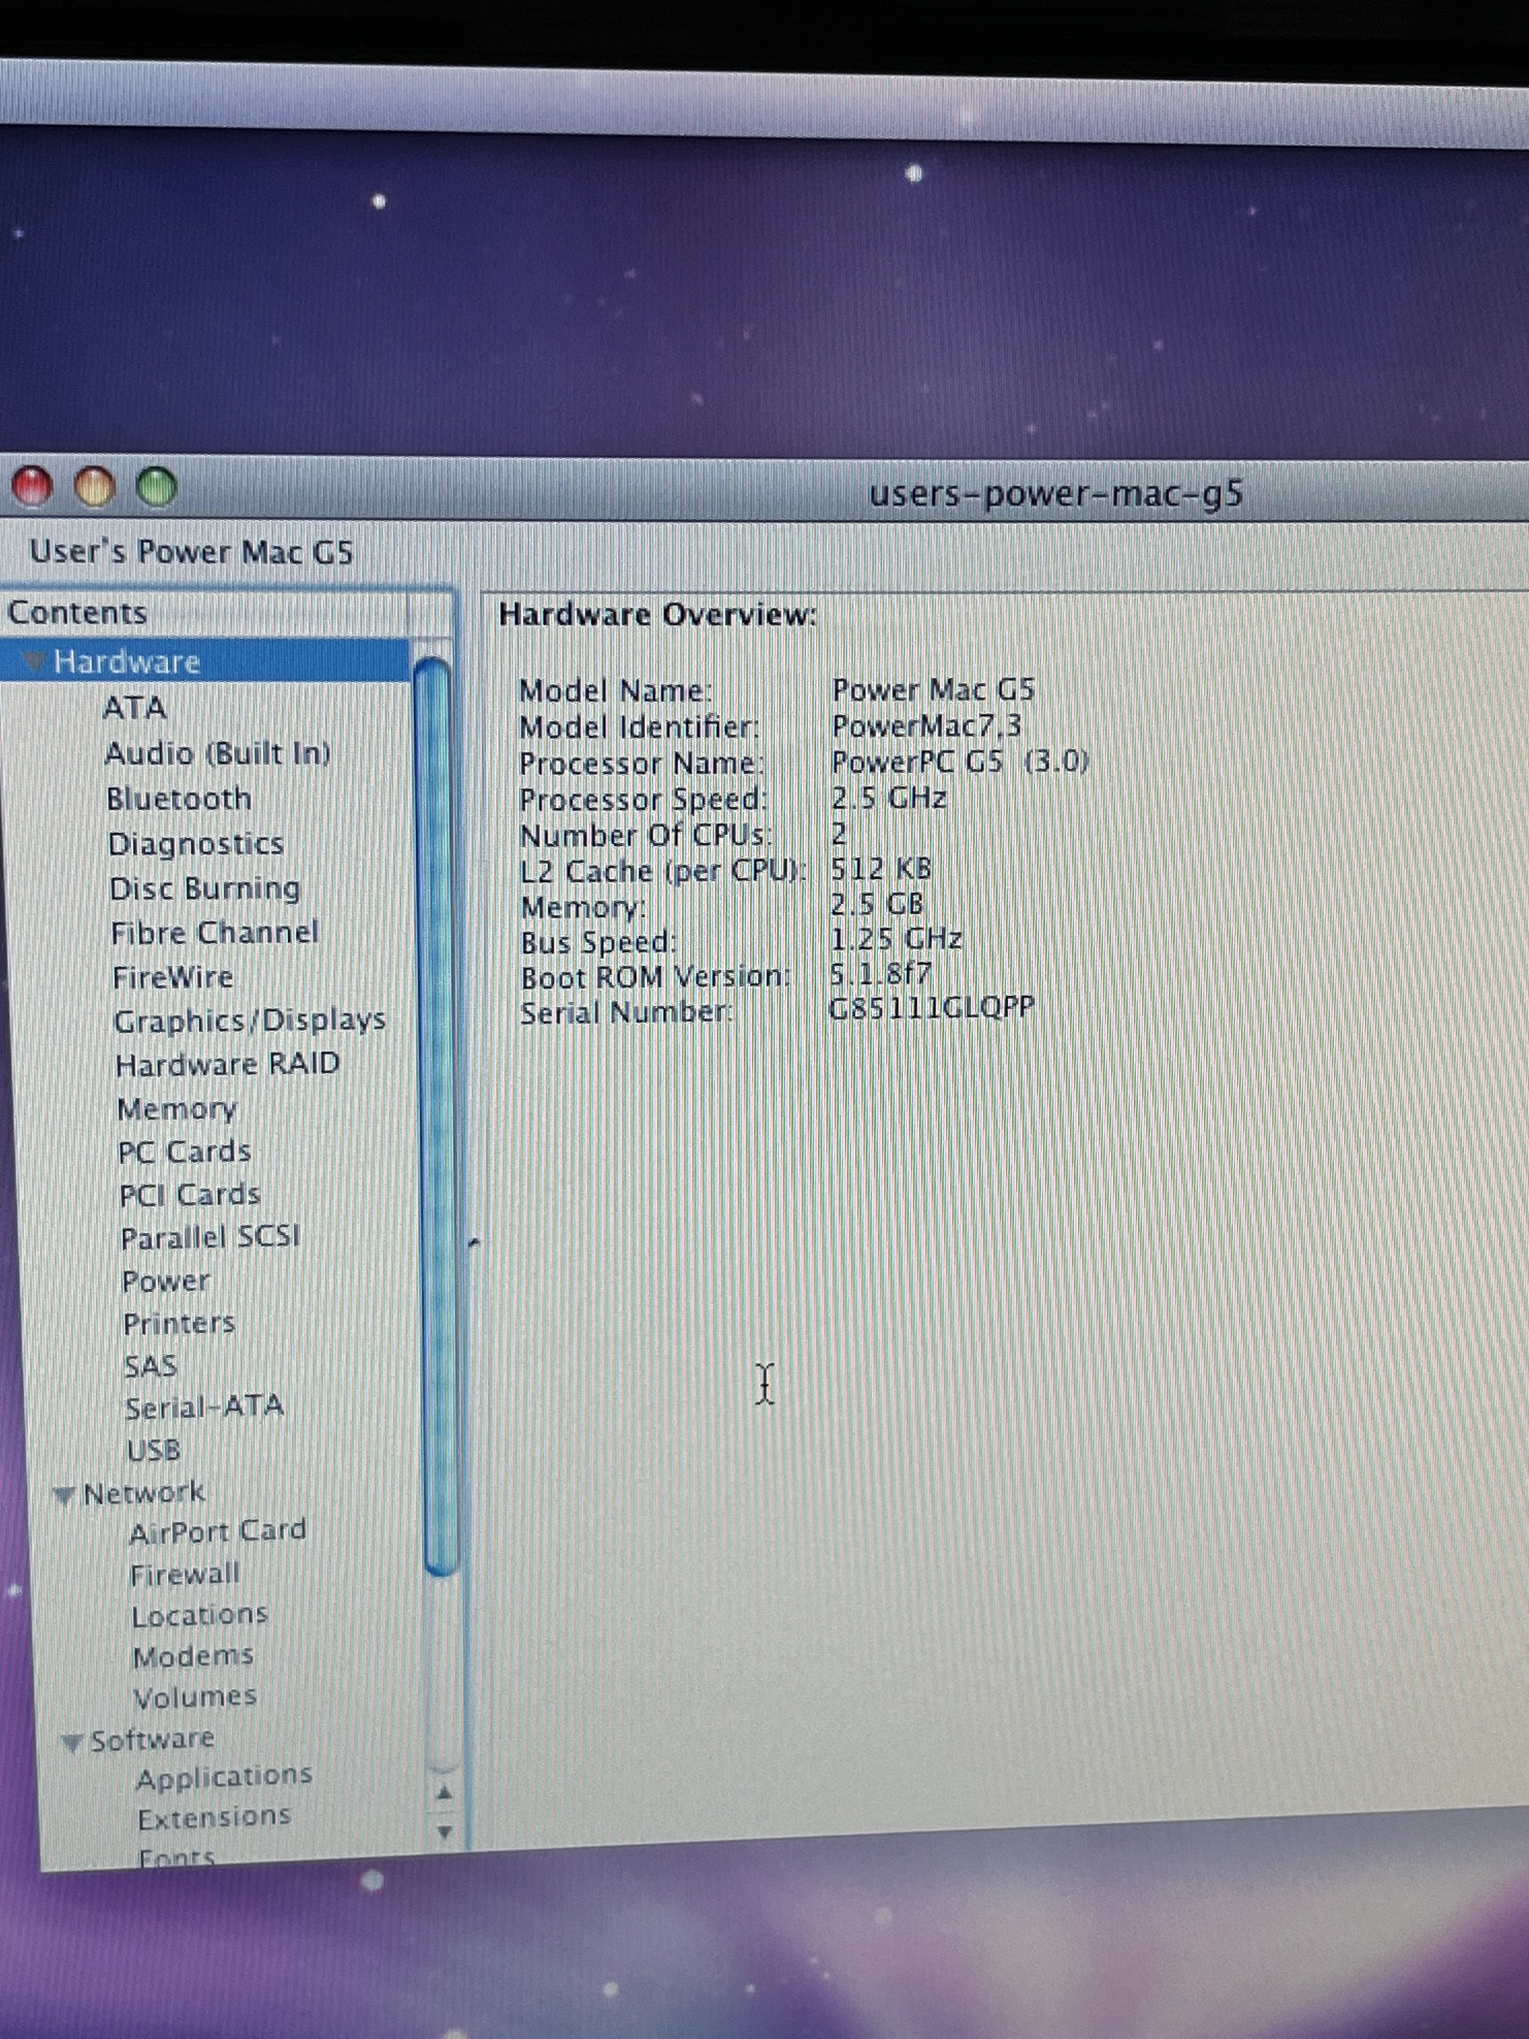View network Volumes entry

point(195,1697)
